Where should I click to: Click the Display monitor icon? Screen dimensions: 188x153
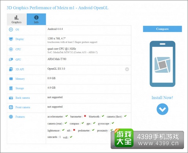point(11,39)
